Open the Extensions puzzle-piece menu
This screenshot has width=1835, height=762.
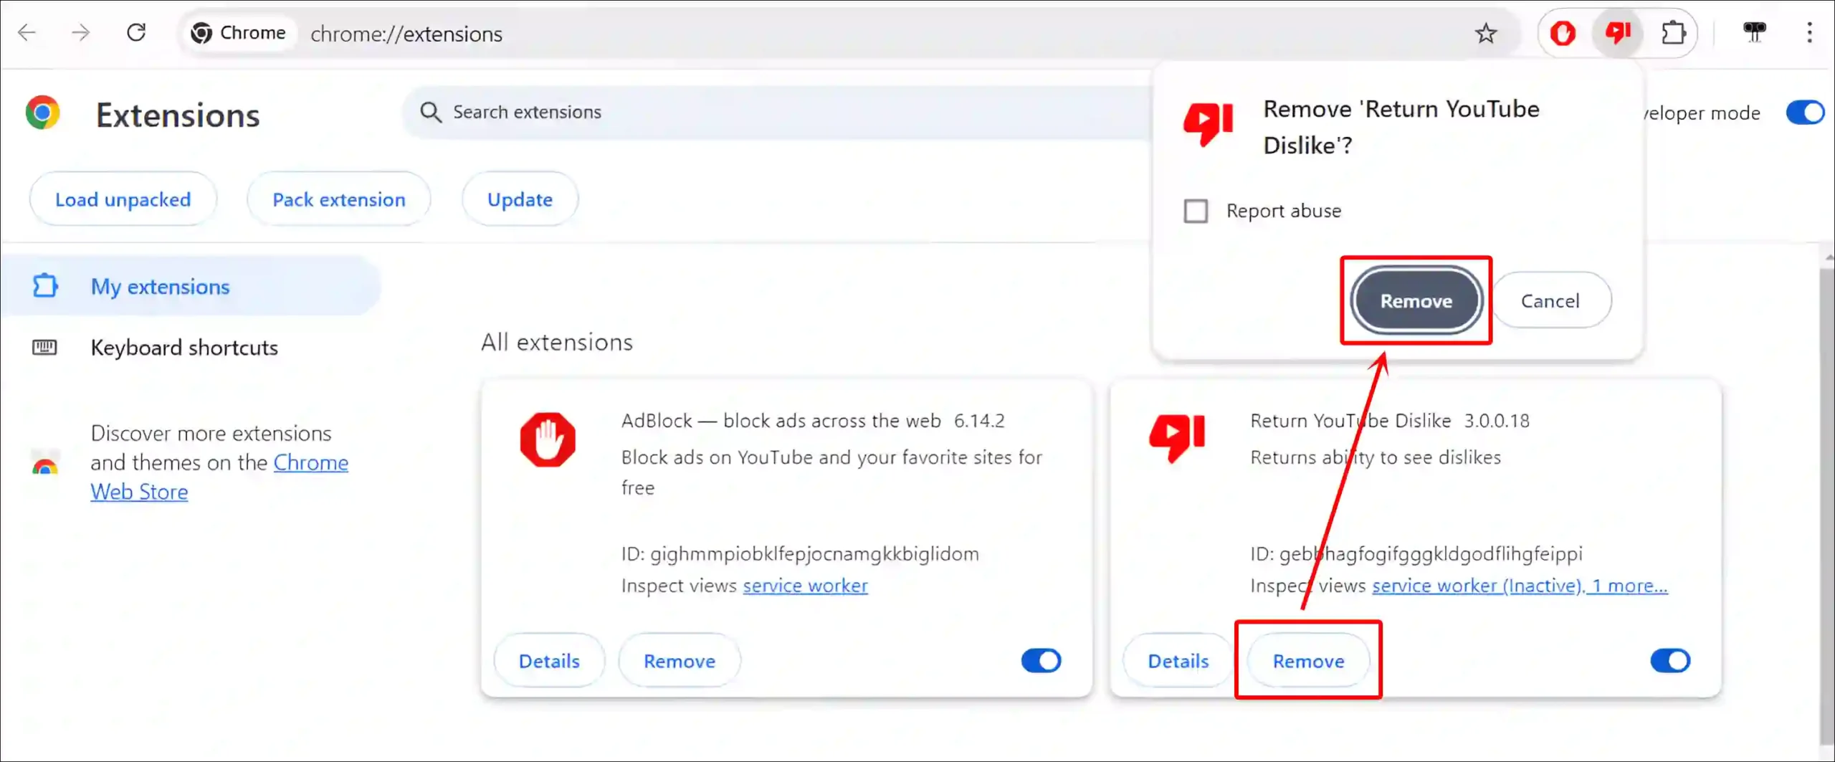[x=1674, y=33]
